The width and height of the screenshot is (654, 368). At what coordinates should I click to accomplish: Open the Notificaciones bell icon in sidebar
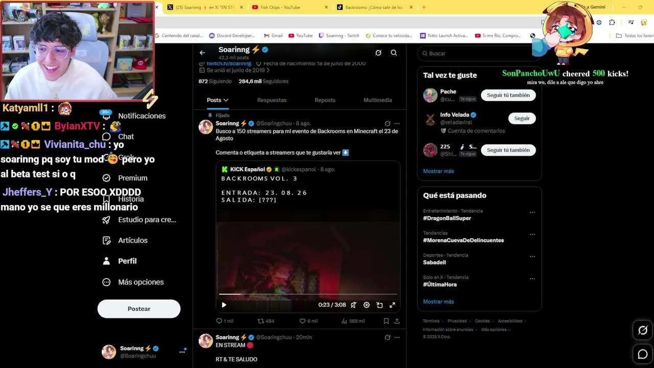(x=106, y=116)
